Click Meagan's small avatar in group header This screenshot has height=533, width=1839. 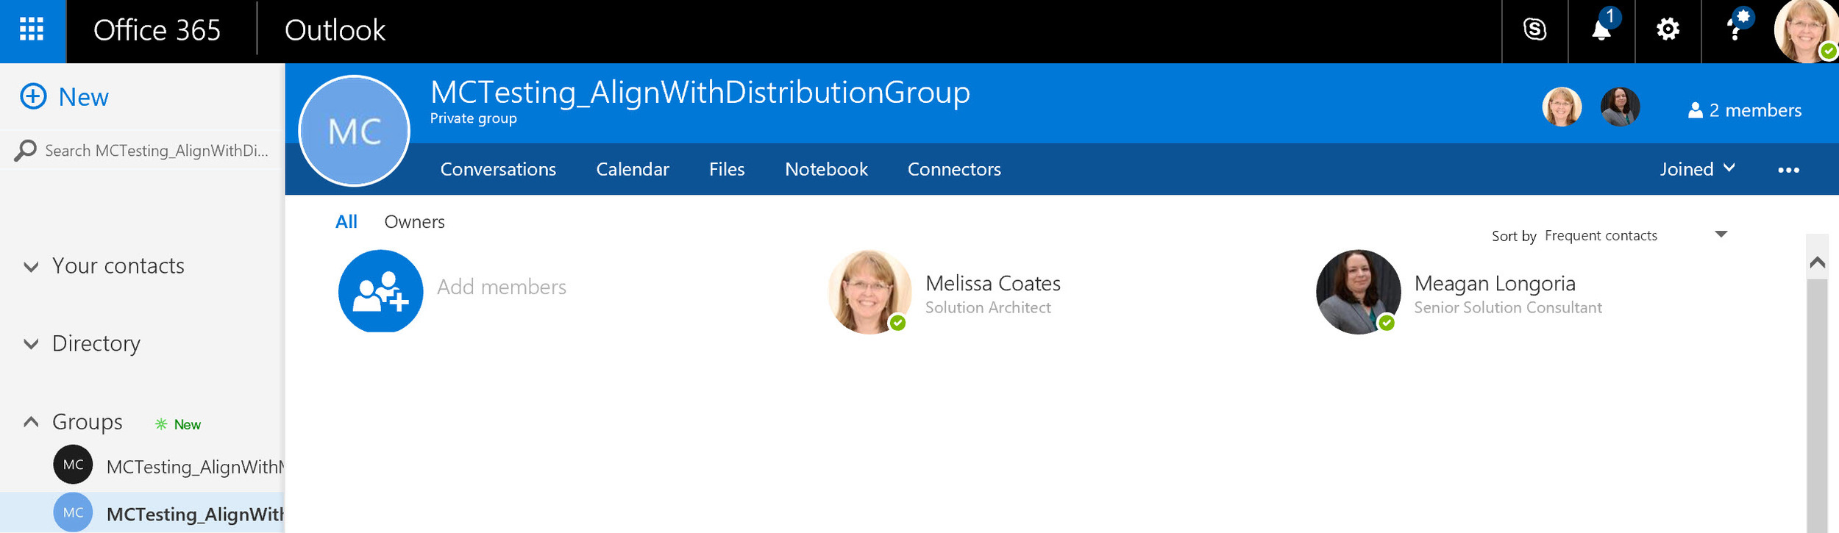point(1620,107)
